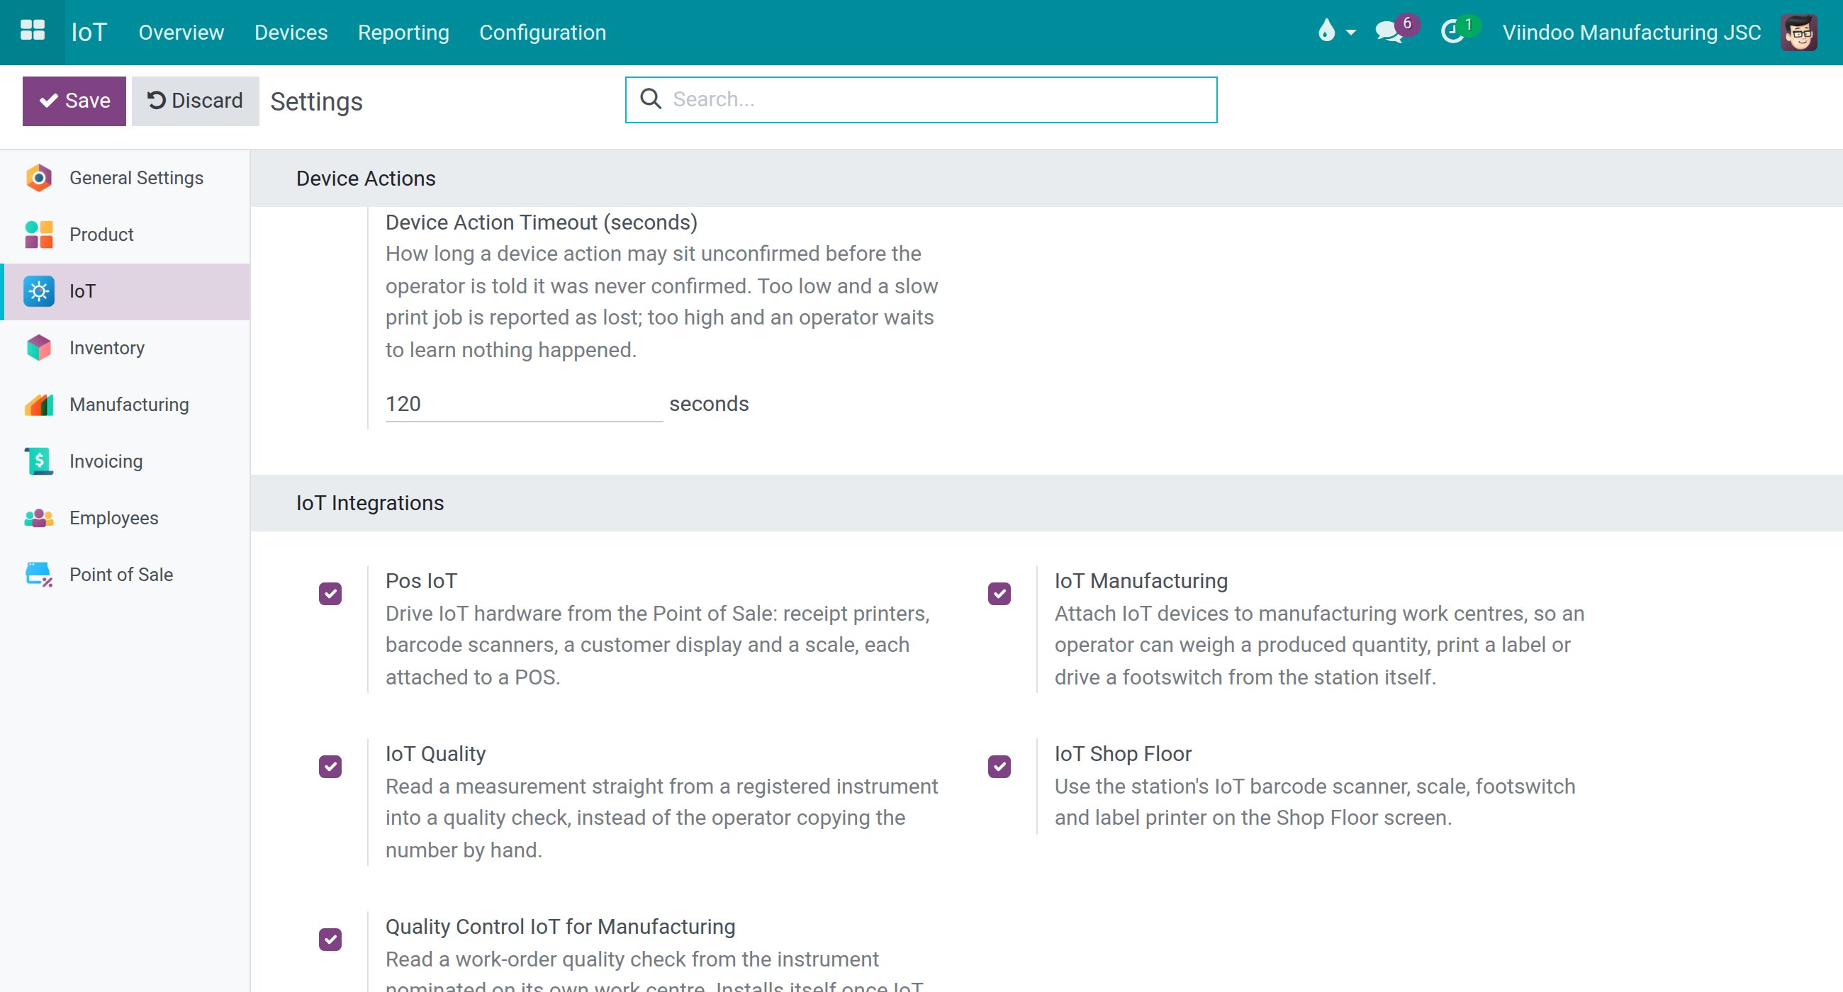Toggle the Pos IoT checkbox
This screenshot has width=1843, height=992.
tap(330, 594)
